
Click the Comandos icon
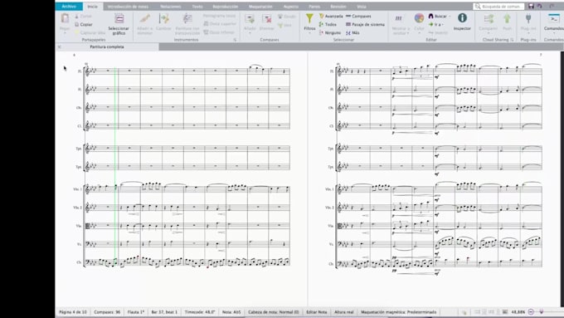tap(553, 19)
